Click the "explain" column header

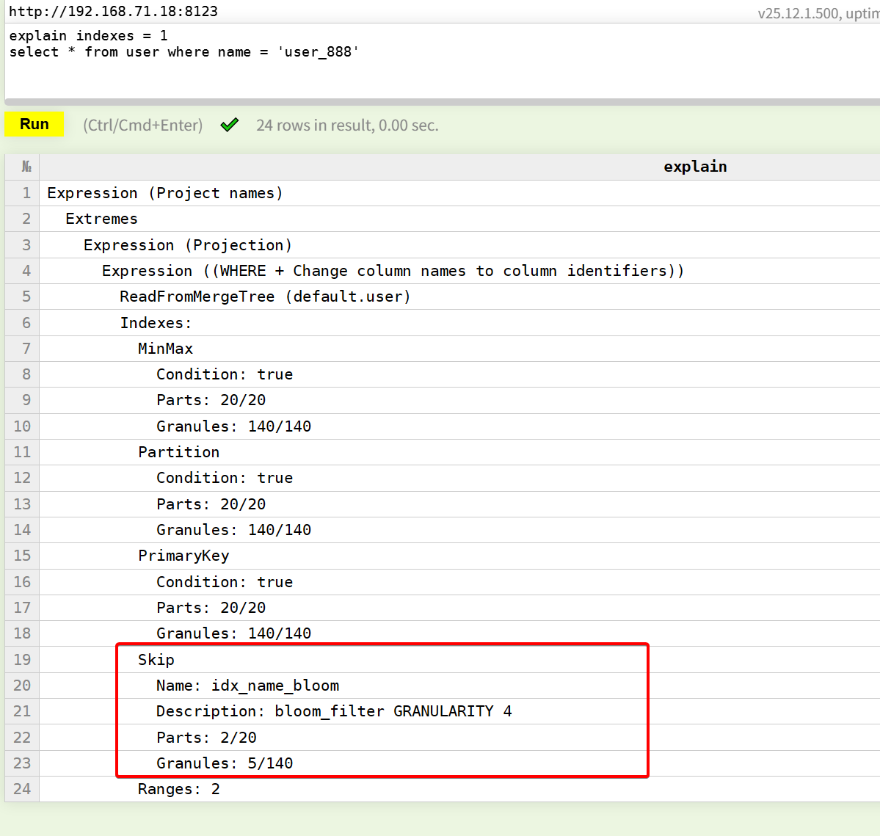pos(694,167)
